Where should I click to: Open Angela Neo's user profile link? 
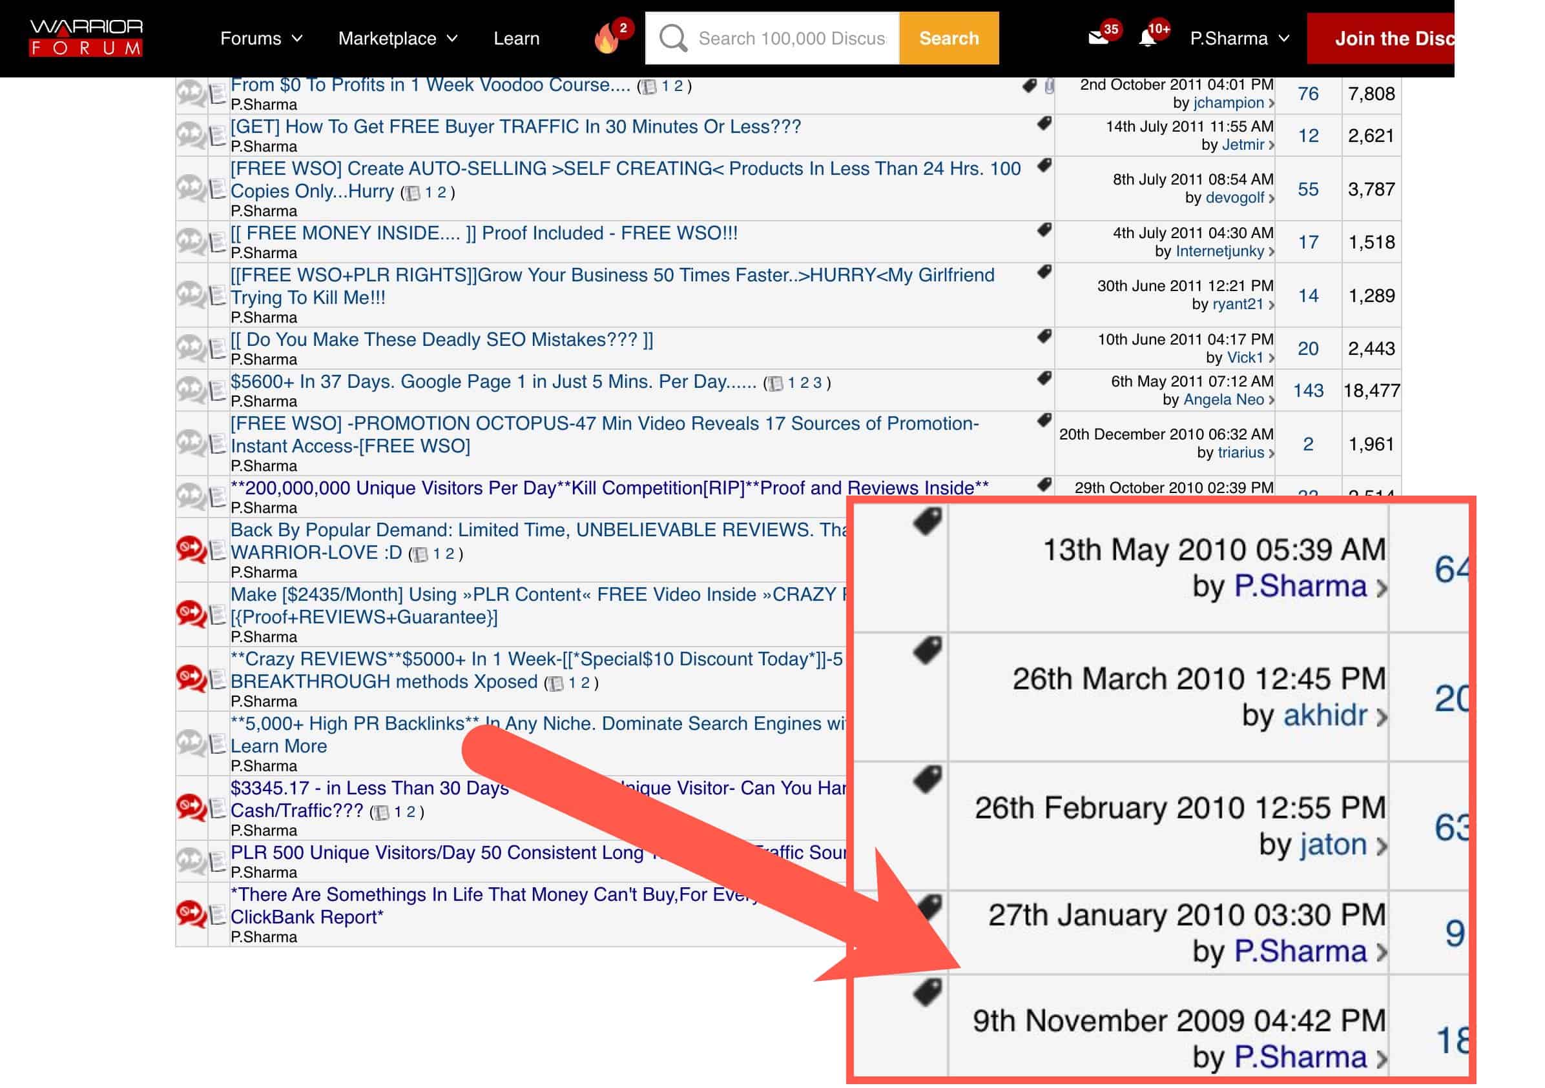pos(1223,399)
